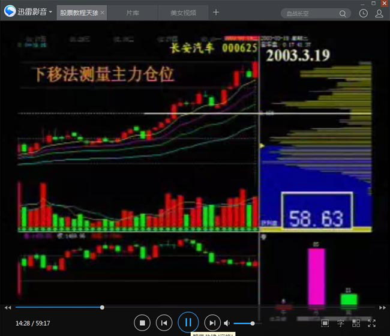Close the 股票教程天狼 tab
Viewport: 390px width, 336px height.
(x=103, y=13)
